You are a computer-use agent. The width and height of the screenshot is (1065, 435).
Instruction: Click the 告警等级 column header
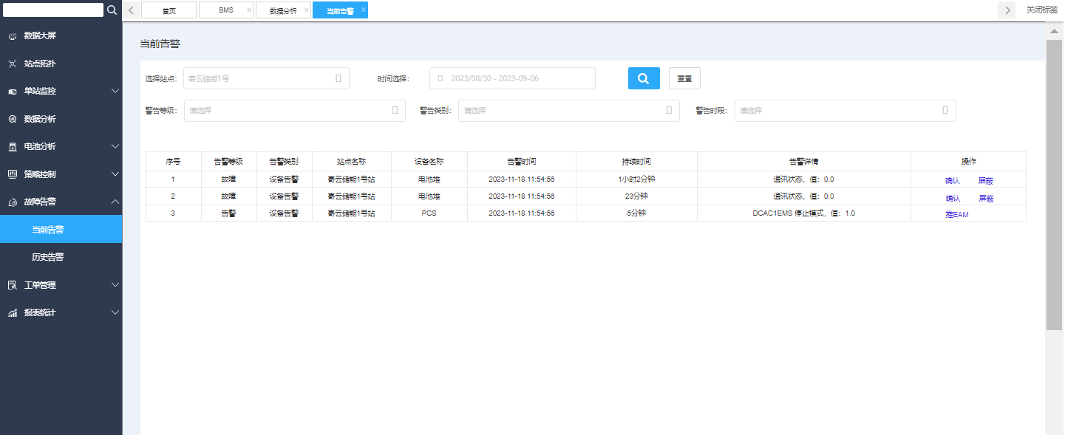pos(228,161)
